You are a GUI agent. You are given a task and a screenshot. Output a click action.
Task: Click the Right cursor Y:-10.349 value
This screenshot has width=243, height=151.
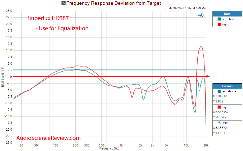[x=220, y=117]
